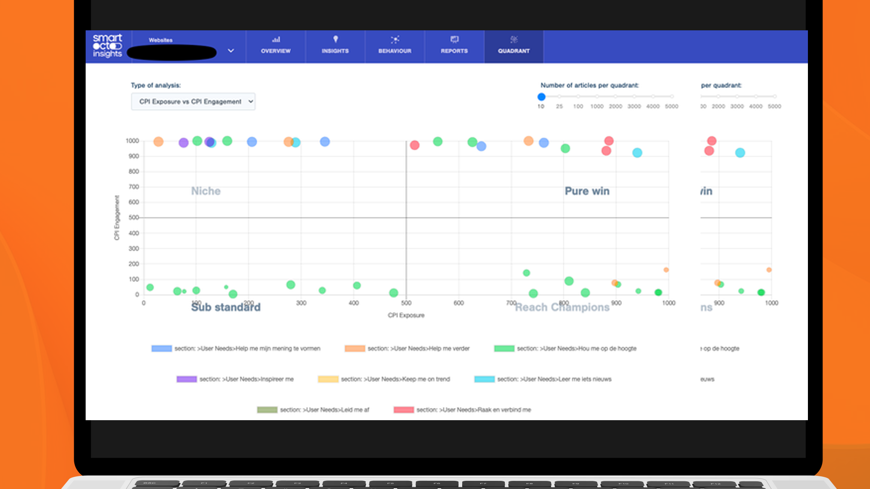Toggle the 'Inspireer me' purple legend swatch

(x=186, y=379)
